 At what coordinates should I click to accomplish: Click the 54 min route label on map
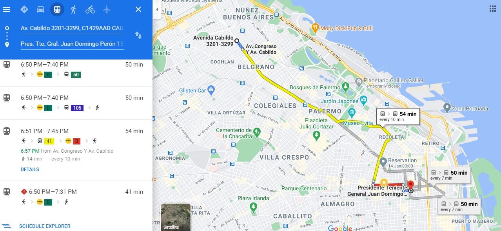[398, 116]
